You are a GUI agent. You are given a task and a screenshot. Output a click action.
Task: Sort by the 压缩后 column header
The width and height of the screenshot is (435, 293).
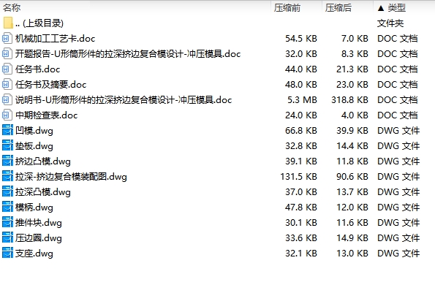click(x=338, y=8)
